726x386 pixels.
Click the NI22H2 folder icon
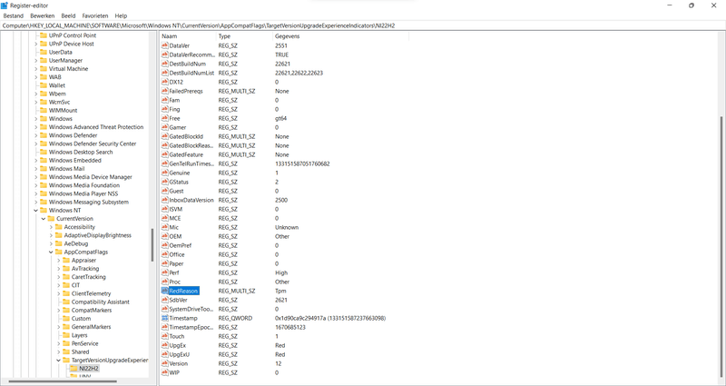(74, 369)
